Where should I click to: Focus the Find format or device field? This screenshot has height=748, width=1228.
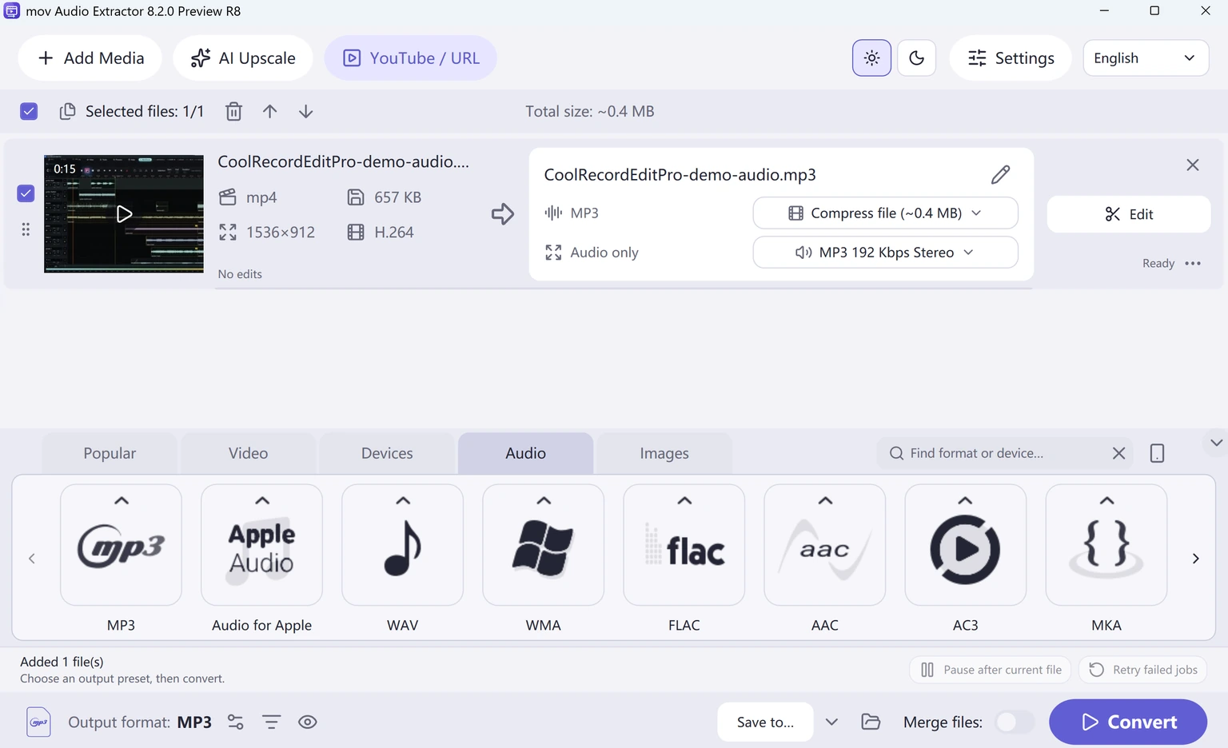1004,453
